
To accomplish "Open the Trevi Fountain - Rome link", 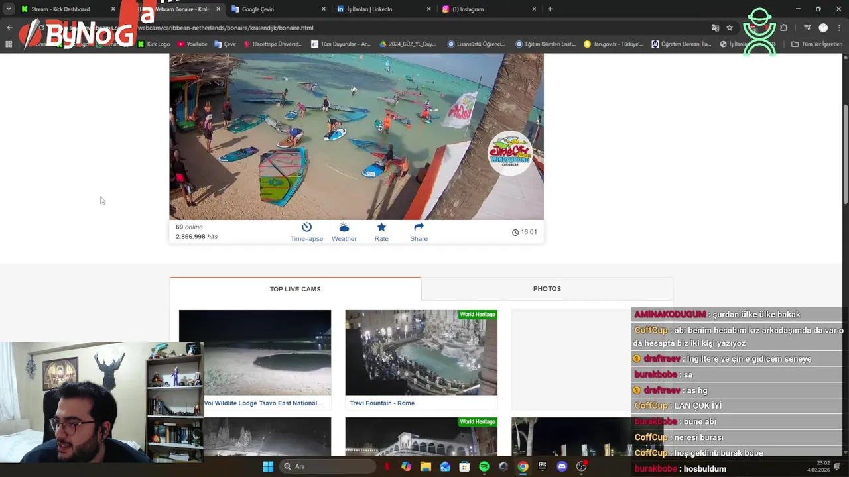I will coord(382,403).
